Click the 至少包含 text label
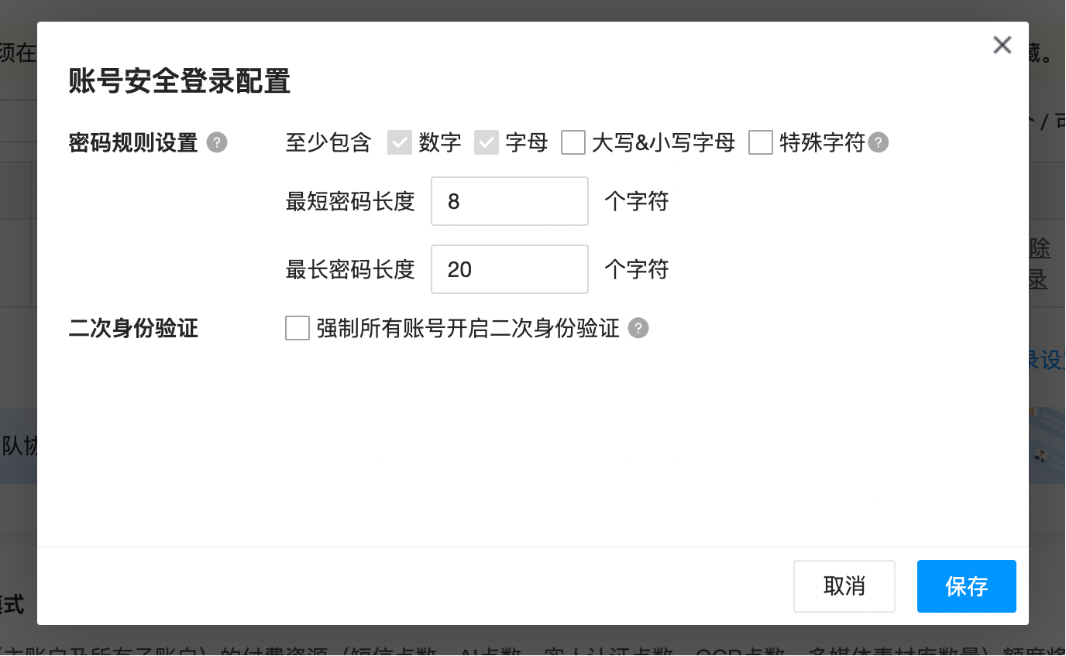This screenshot has width=1066, height=656. tap(328, 142)
